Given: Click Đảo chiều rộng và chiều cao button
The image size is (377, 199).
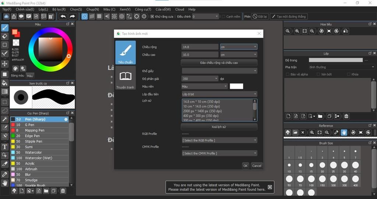Looking at the screenshot, I should 219,63.
